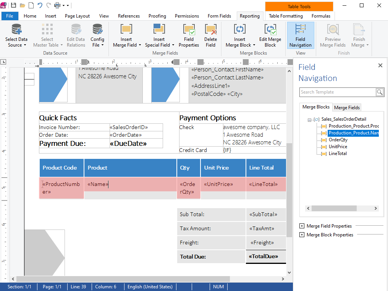Switch to the Table Formatting tab

tap(285, 16)
